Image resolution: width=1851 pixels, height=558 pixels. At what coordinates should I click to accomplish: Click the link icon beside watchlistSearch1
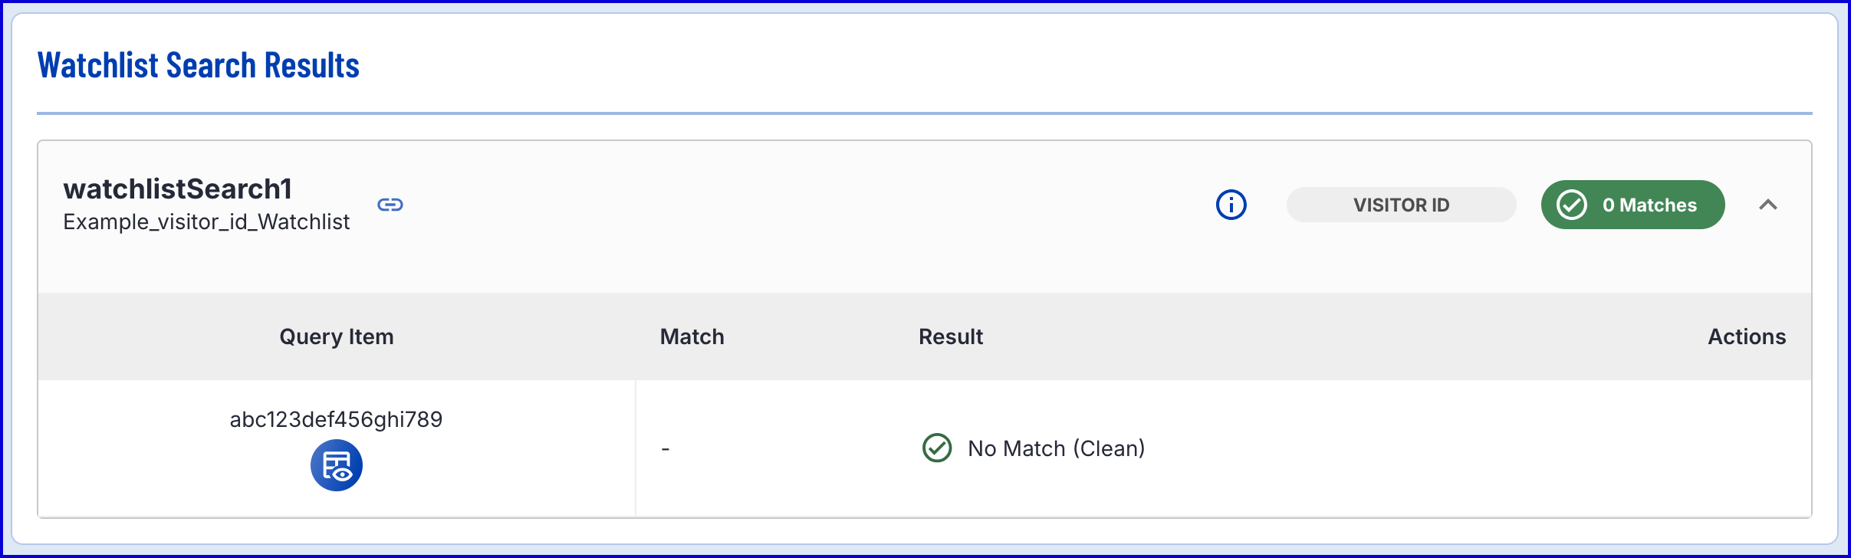390,205
